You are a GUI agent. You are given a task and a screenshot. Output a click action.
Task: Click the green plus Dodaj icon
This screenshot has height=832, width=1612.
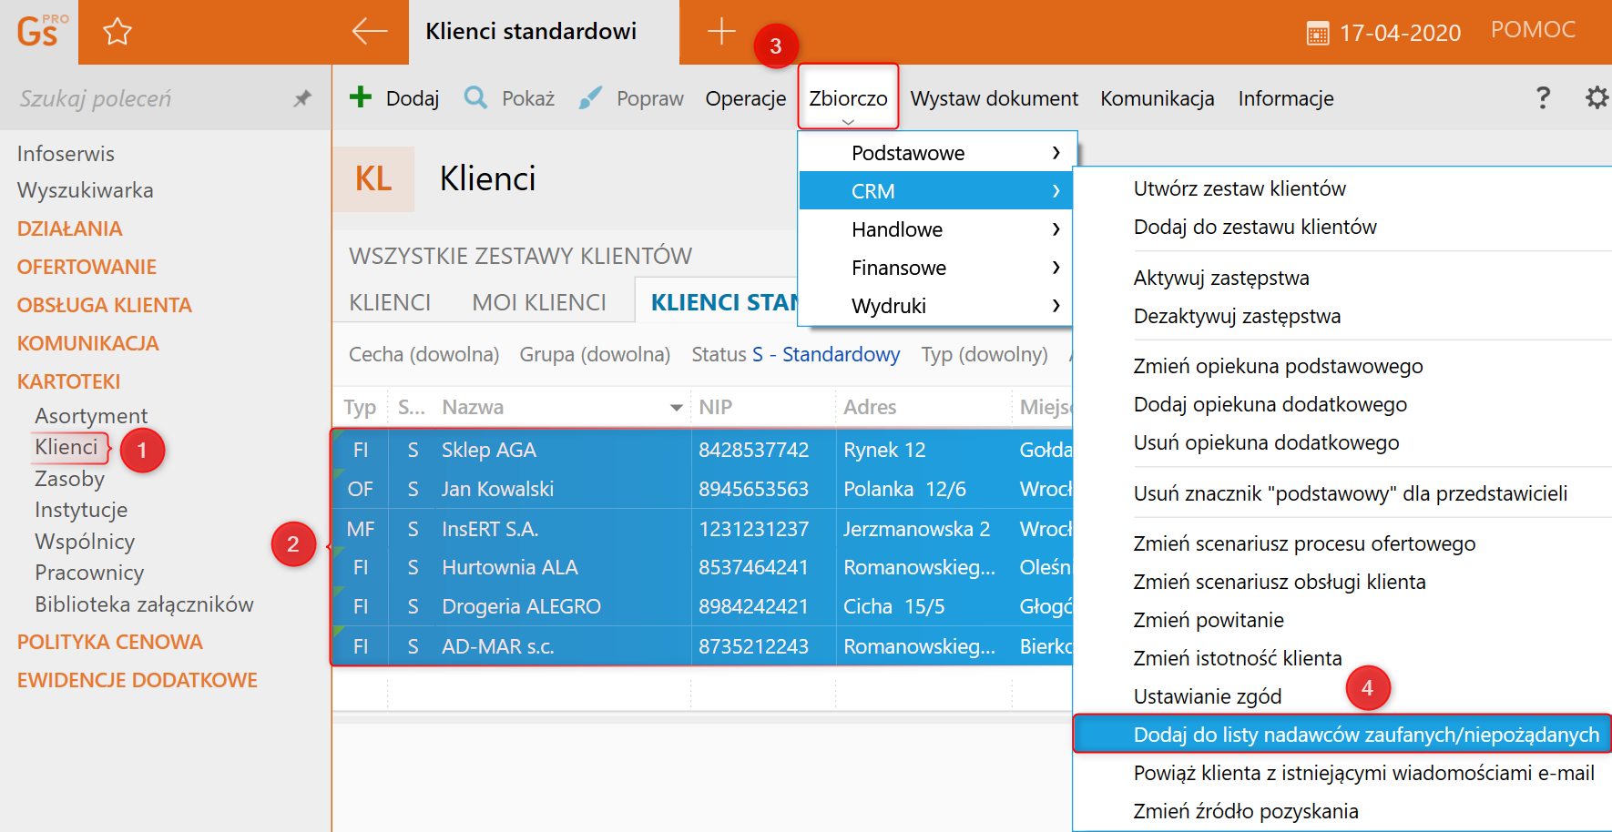coord(361,96)
